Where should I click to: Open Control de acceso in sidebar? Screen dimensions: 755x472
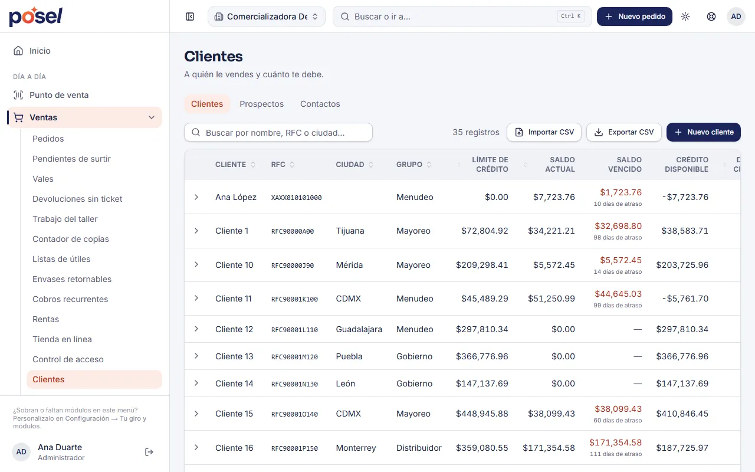[x=94, y=359]
